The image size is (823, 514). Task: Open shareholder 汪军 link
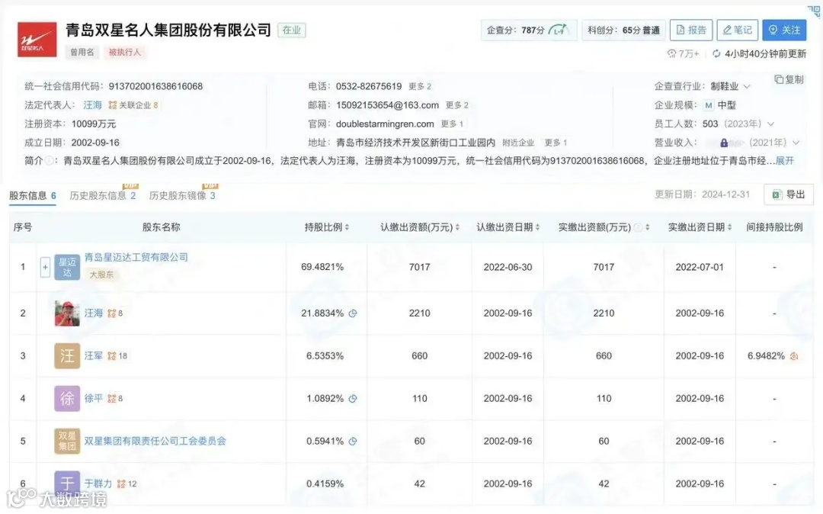tap(94, 355)
